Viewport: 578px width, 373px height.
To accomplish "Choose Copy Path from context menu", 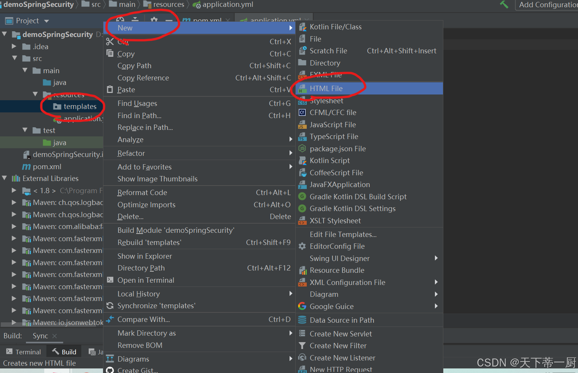I will (200, 66).
